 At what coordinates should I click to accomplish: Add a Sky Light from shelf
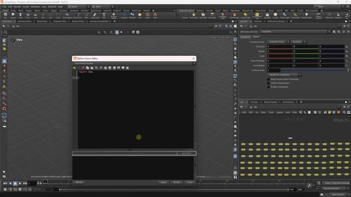click(267, 15)
